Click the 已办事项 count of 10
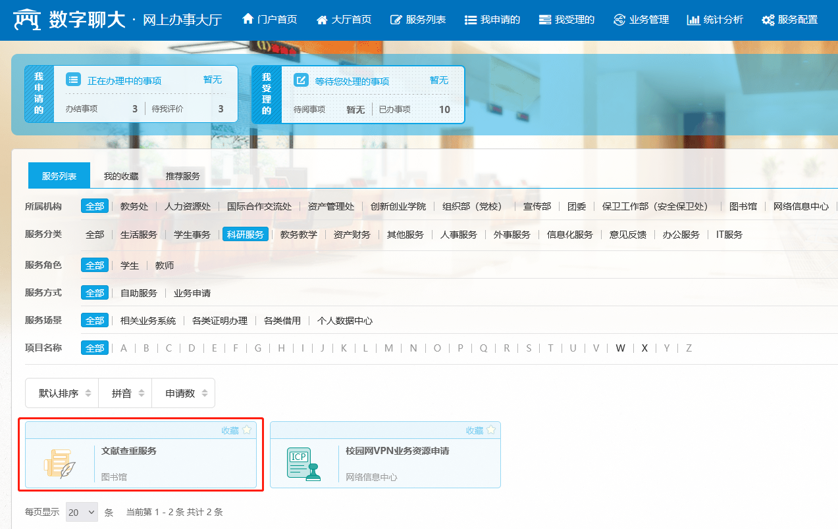 444,110
